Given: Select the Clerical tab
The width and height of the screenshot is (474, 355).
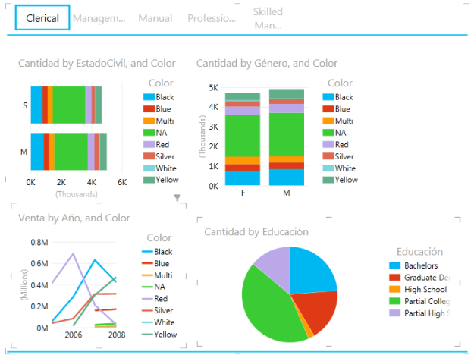Looking at the screenshot, I should point(42,18).
